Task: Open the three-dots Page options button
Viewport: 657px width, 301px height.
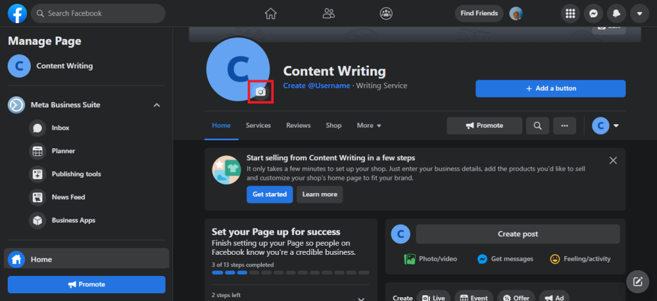Action: click(x=565, y=125)
